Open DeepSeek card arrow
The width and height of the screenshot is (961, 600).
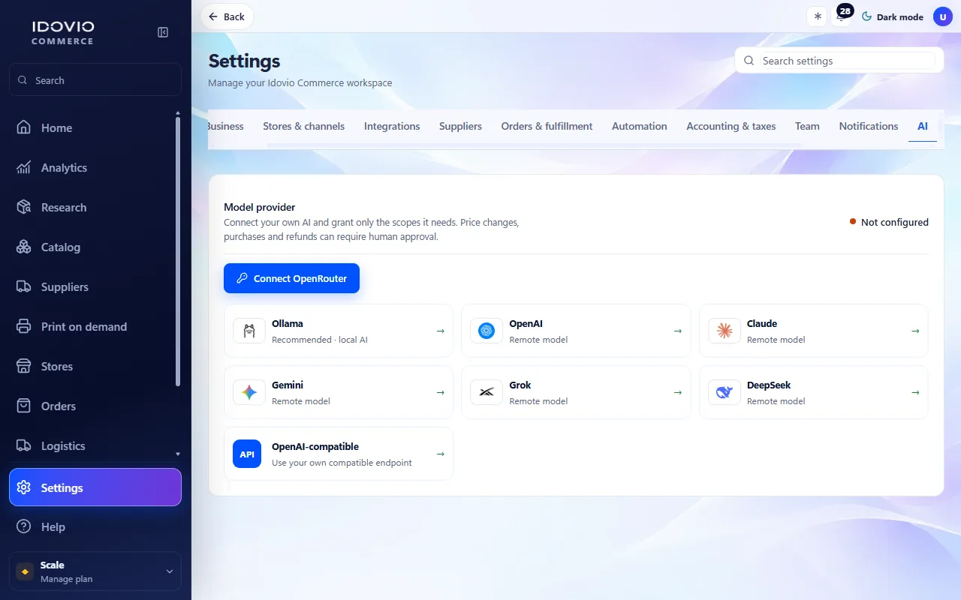click(x=915, y=392)
